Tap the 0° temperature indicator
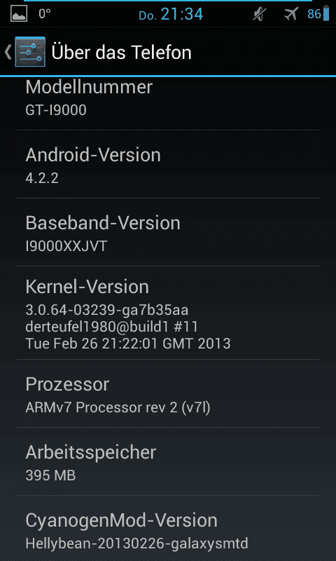Viewport: 336px width, 561px height. pyautogui.click(x=45, y=14)
